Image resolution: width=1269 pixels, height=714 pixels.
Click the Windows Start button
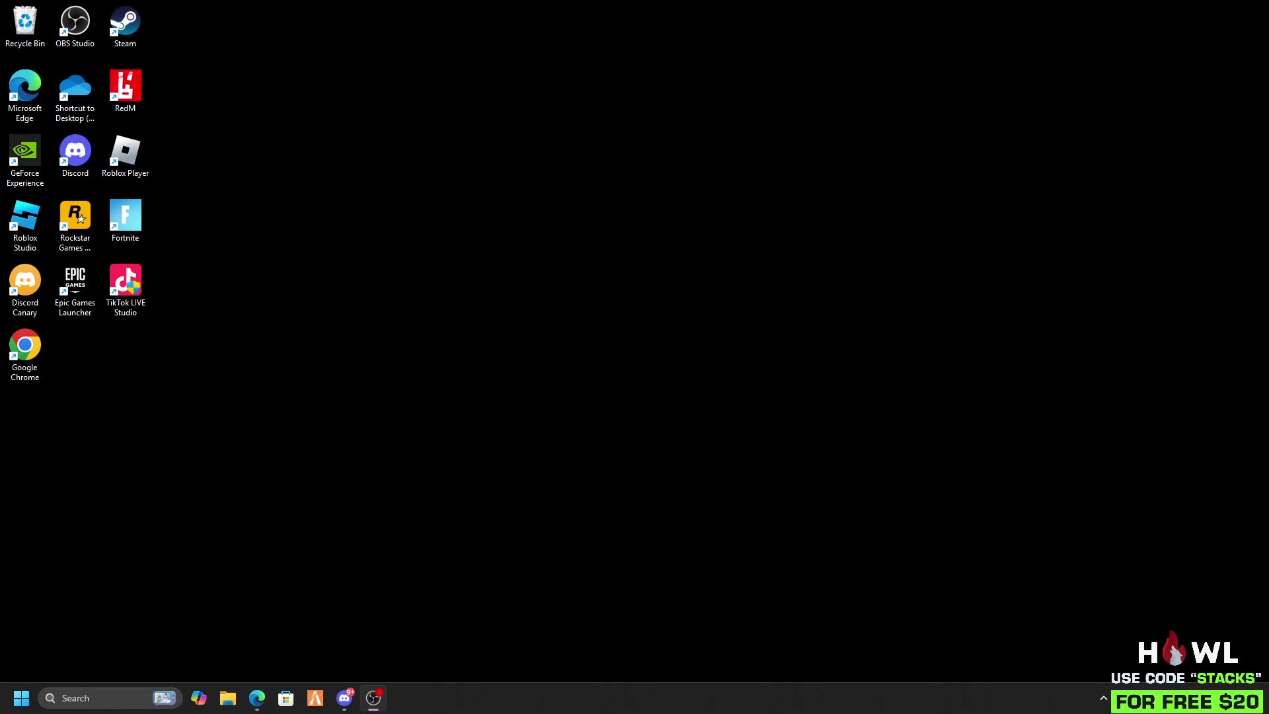21,698
